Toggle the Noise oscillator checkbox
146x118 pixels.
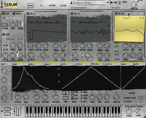(x=3, y=34)
